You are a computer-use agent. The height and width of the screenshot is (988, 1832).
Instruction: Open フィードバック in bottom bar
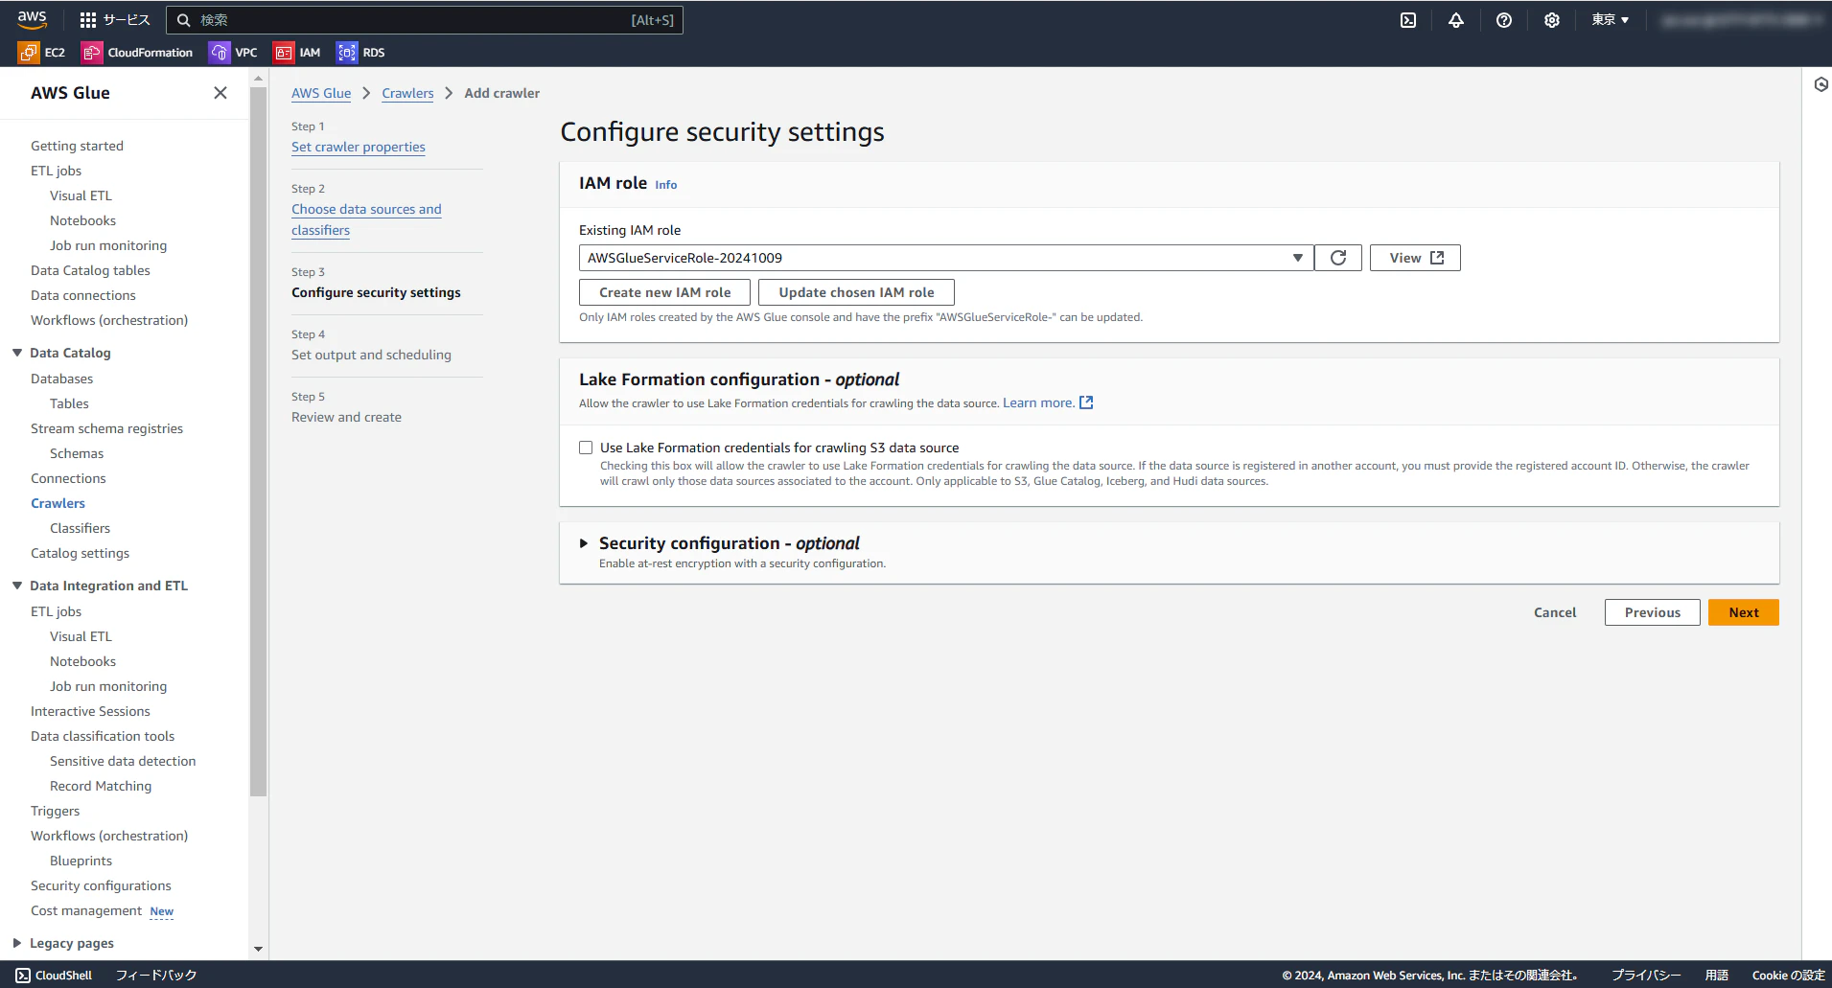tap(156, 976)
